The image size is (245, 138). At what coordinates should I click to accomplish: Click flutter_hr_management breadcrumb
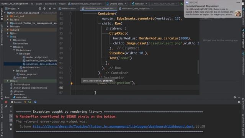15,4
